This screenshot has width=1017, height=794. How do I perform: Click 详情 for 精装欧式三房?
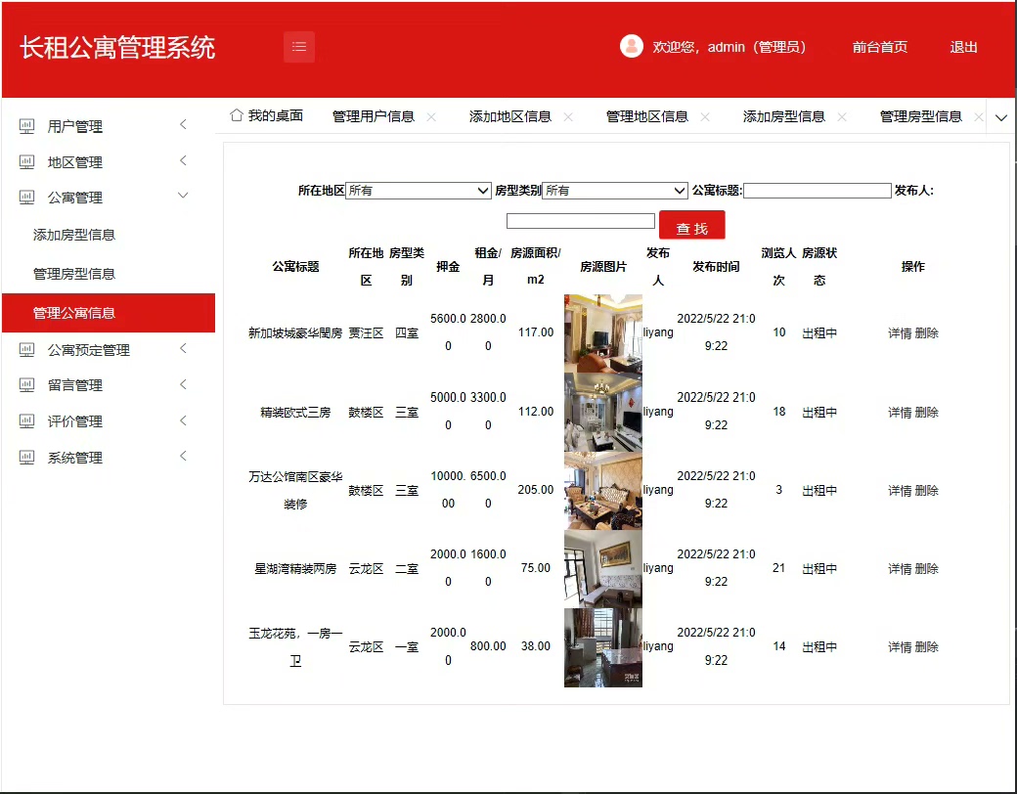(900, 412)
